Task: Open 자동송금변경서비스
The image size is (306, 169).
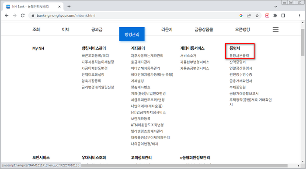Action: coord(195,68)
